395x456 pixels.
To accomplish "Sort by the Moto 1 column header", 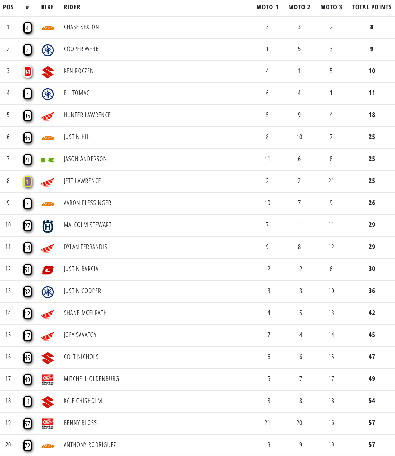I will (x=267, y=7).
